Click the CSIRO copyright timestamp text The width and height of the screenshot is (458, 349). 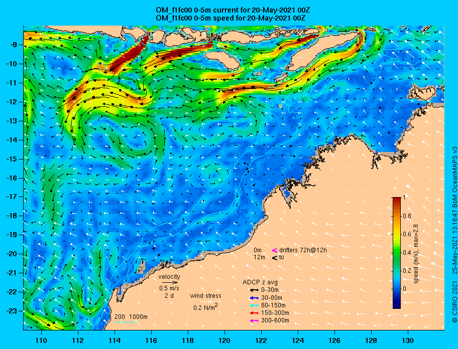[454, 234]
